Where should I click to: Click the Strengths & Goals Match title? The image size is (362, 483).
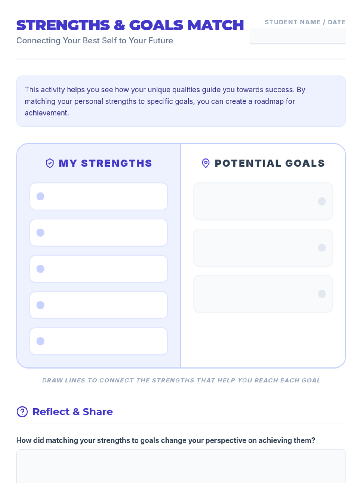click(x=130, y=25)
